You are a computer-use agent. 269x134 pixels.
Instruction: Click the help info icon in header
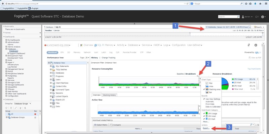[x=263, y=17]
